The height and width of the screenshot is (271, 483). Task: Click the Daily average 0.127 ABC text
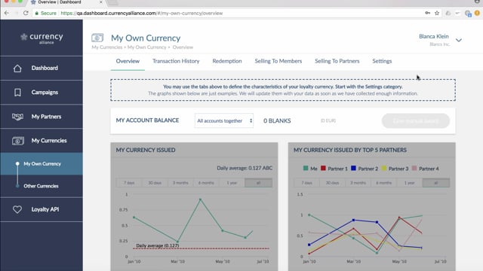[245, 168]
